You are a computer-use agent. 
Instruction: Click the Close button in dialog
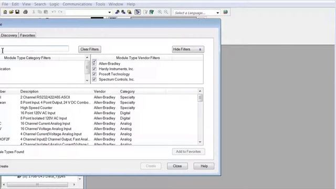177,166
